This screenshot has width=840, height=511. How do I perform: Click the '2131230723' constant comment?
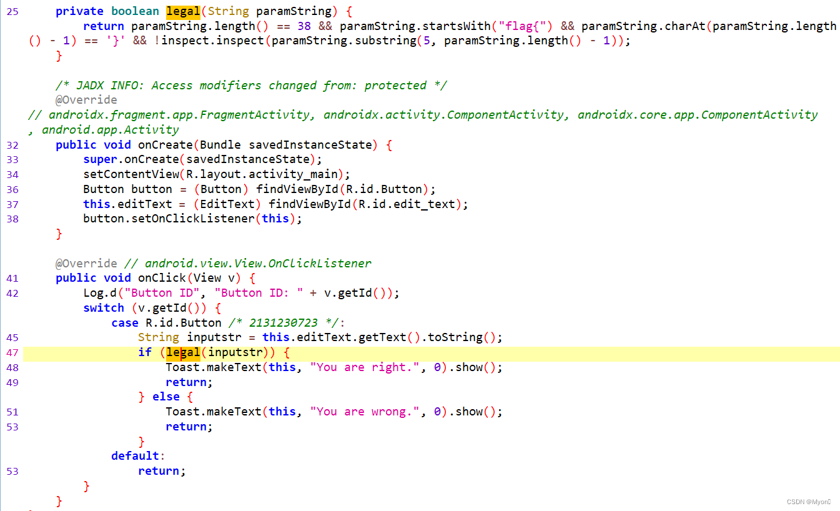[283, 323]
